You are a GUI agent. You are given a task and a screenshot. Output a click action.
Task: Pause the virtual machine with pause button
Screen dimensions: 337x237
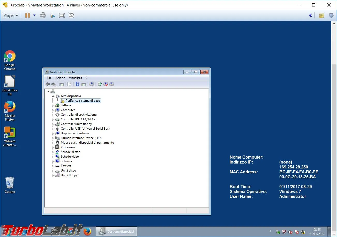coord(27,16)
